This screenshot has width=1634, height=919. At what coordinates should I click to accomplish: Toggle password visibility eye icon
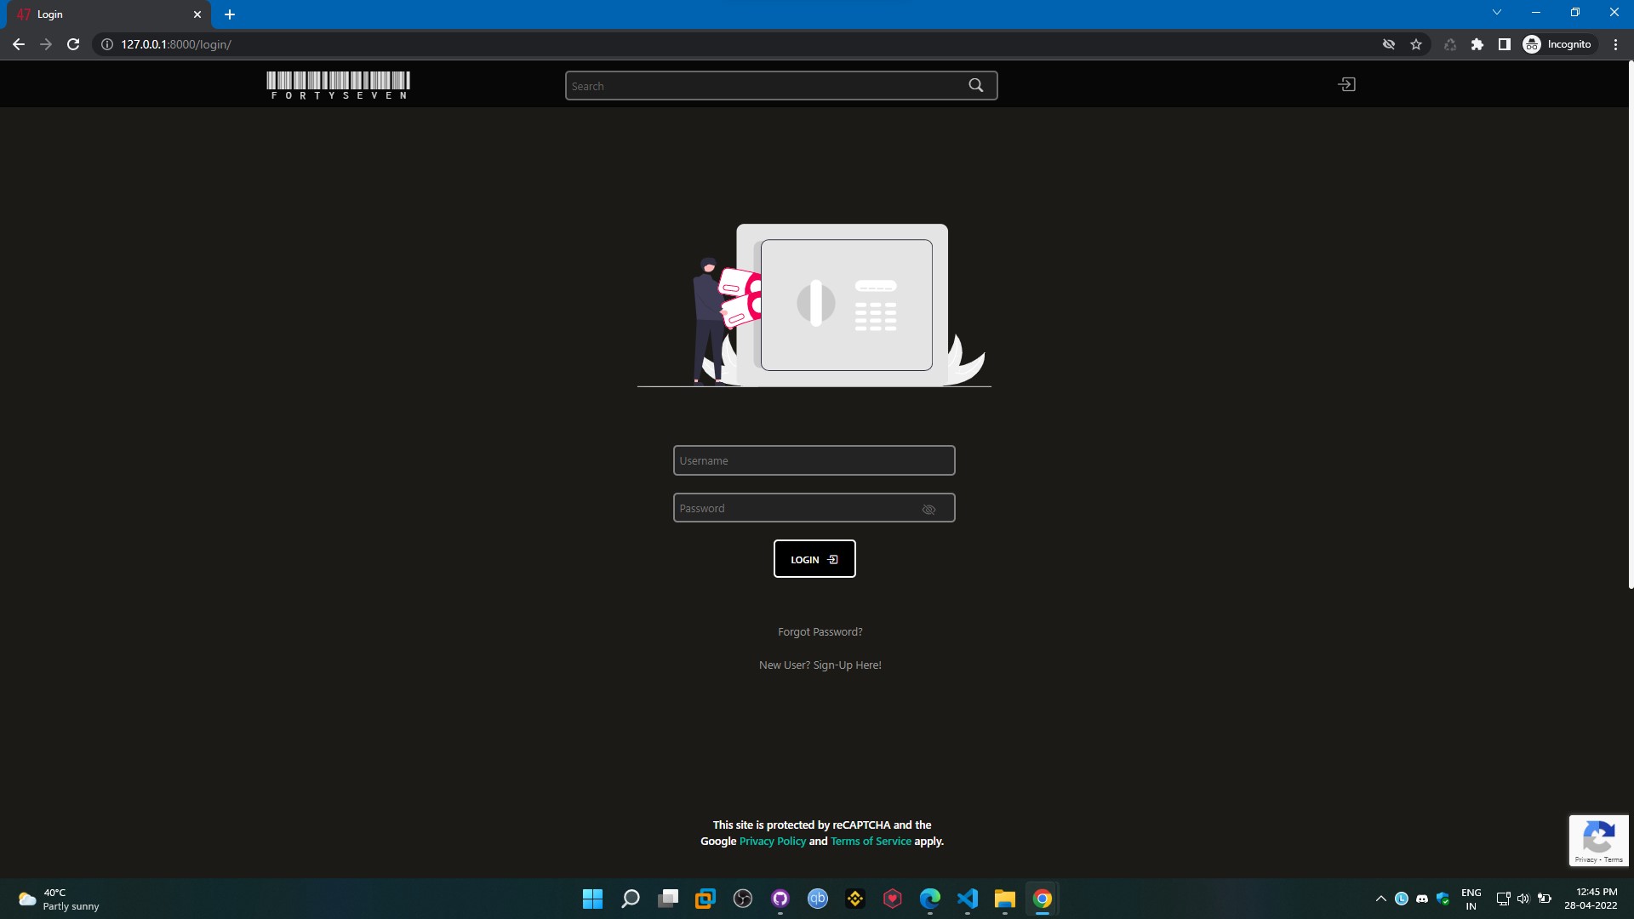tap(928, 509)
